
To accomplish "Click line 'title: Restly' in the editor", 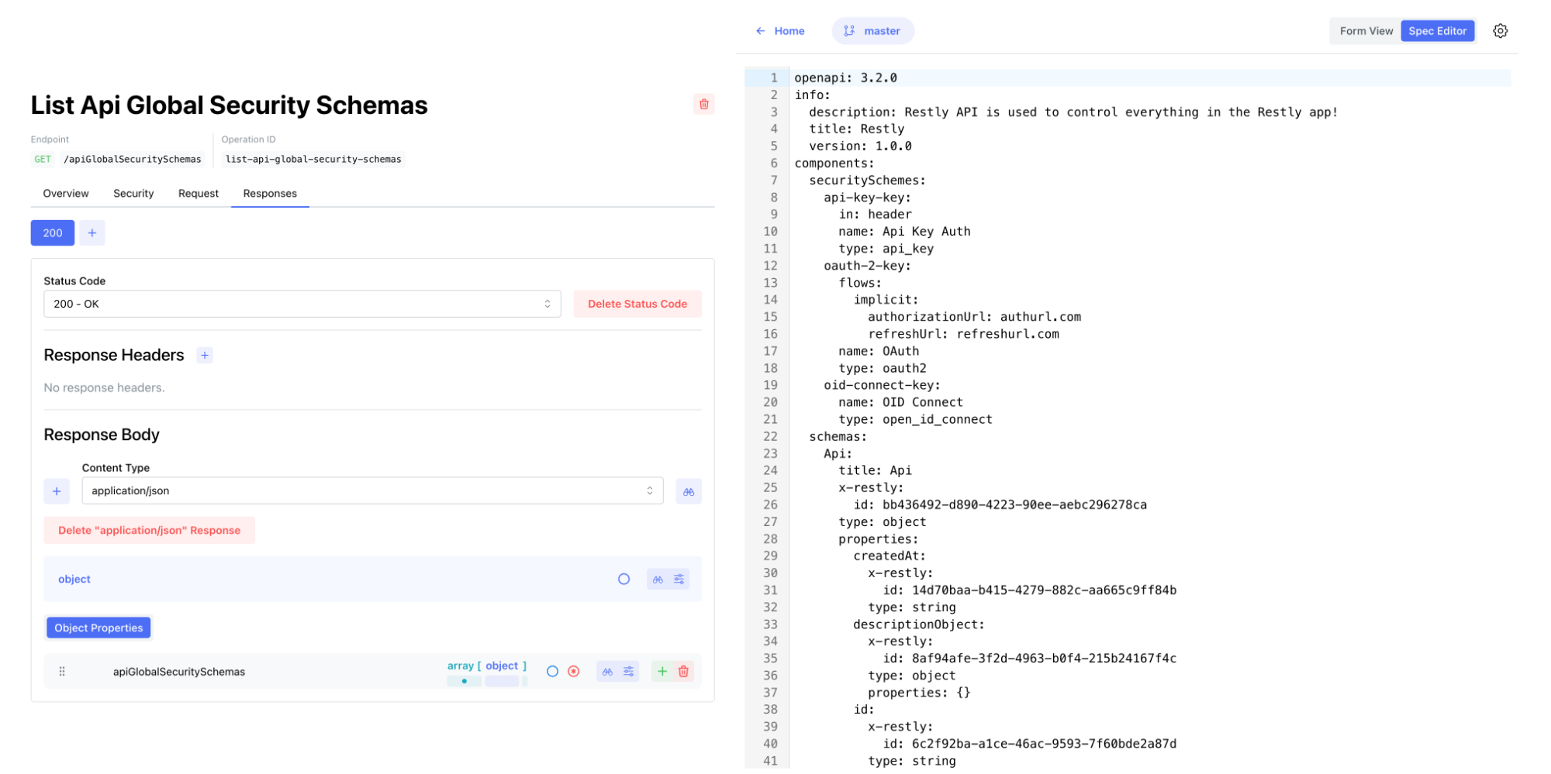I will (857, 129).
